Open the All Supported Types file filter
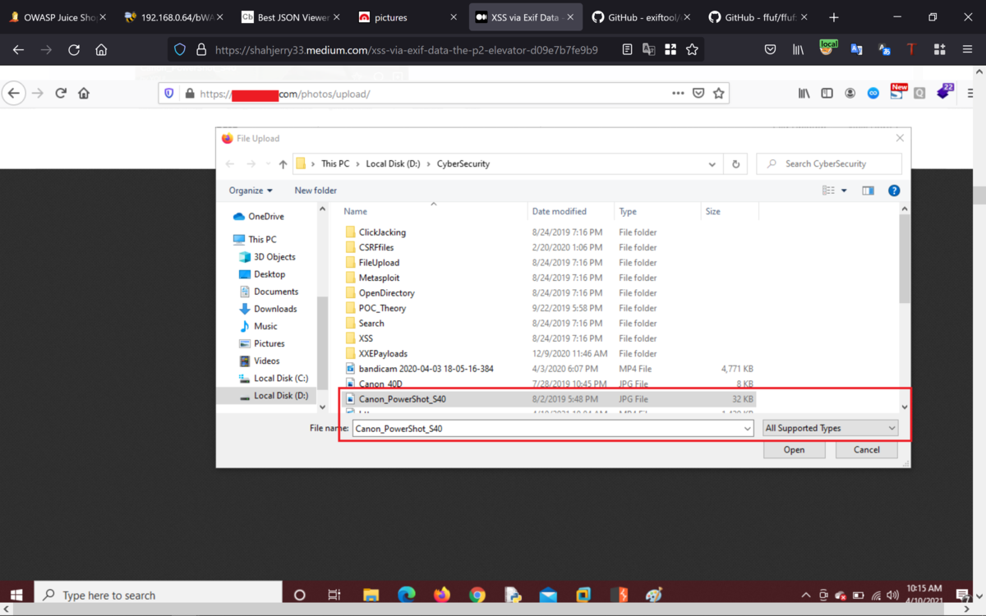Viewport: 986px width, 616px height. pos(830,428)
